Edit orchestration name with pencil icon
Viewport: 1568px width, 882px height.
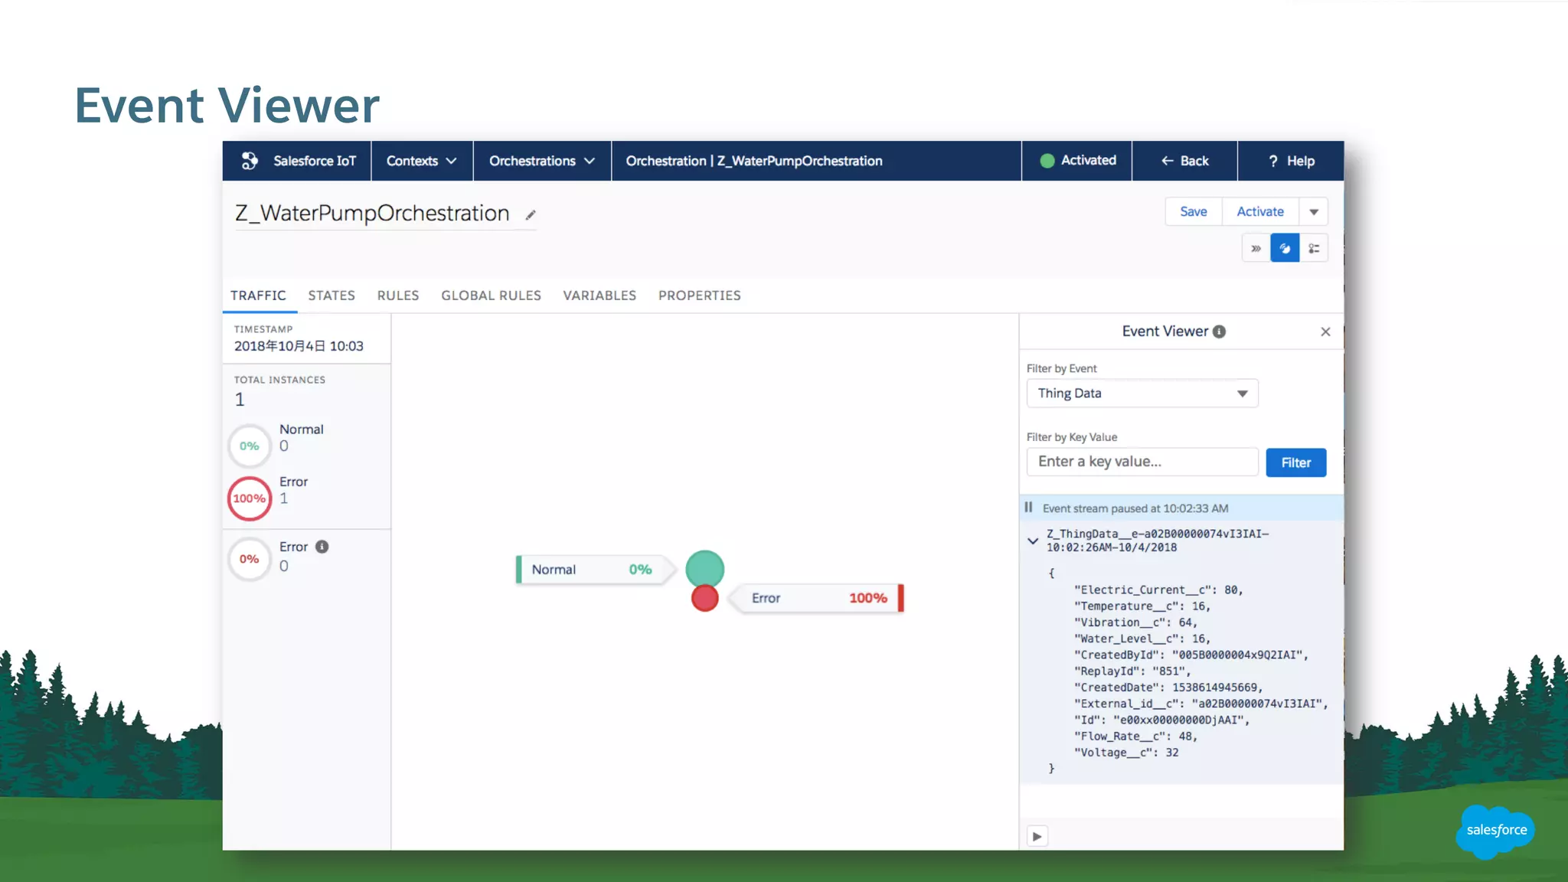coord(531,215)
